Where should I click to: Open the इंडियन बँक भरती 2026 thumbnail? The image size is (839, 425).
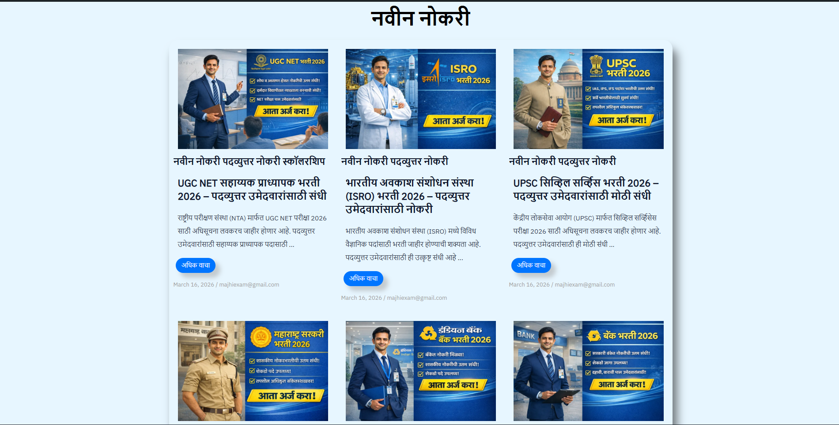420,371
